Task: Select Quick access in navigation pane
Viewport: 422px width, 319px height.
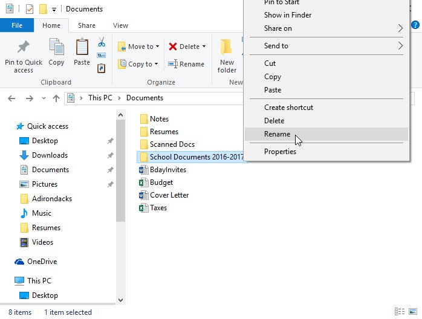Action: pyautogui.click(x=42, y=126)
